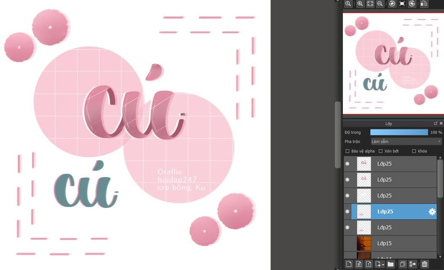Reset the canvas rotation icon
Image resolution: width=444 pixels, height=270 pixels.
click(x=402, y=3)
